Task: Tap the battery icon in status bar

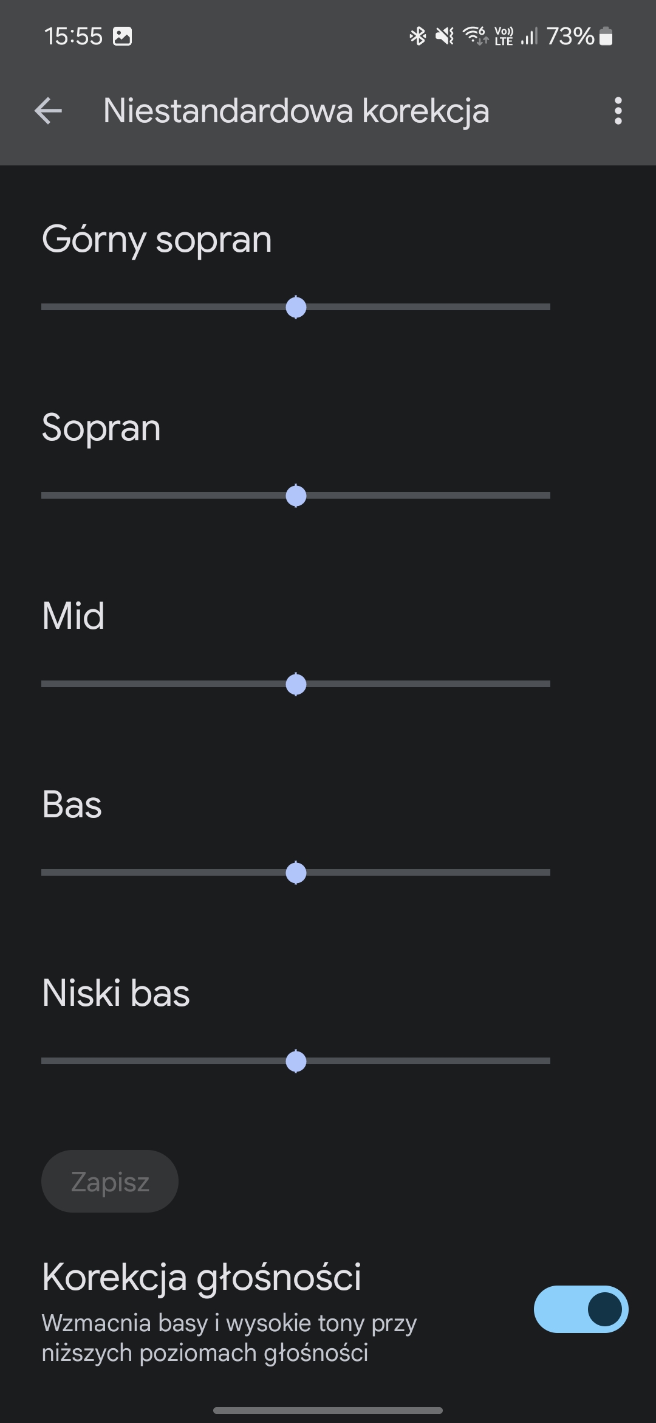Action: coord(606,36)
